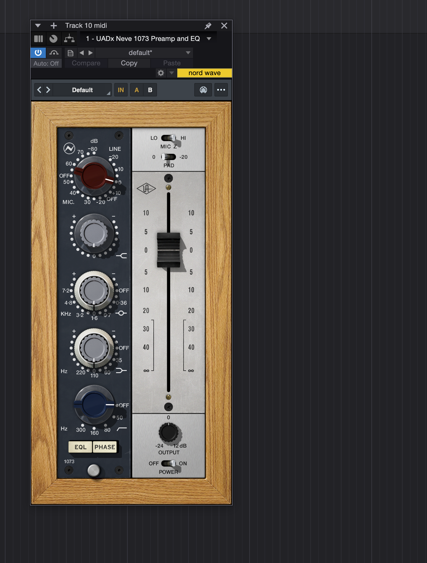Select the A comparison slot
This screenshot has width=427, height=563.
click(137, 90)
